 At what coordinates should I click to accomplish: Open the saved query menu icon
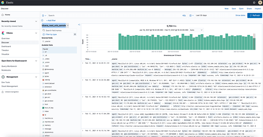pos(44,16)
